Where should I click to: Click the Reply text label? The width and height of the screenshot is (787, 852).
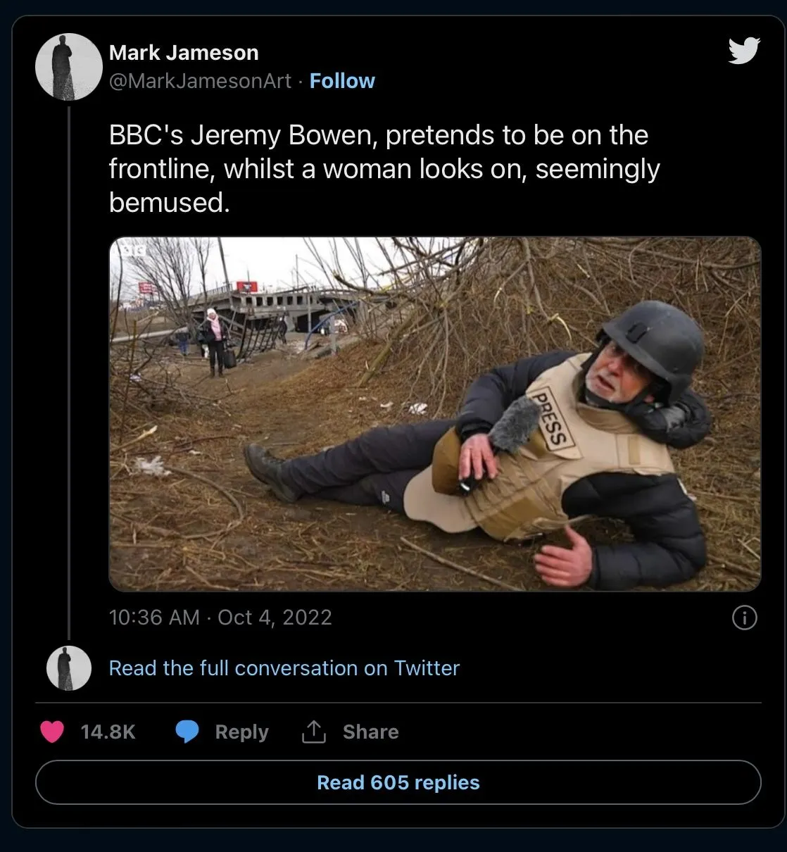click(241, 732)
